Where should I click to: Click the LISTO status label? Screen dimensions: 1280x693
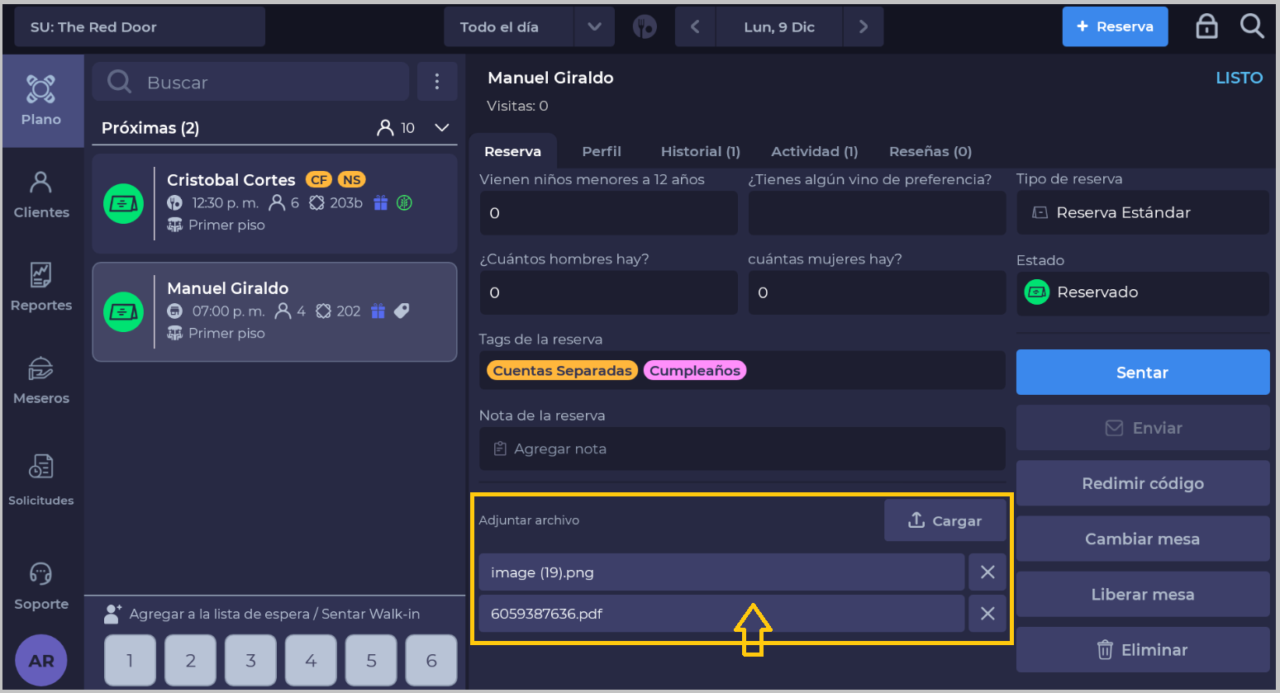1239,78
